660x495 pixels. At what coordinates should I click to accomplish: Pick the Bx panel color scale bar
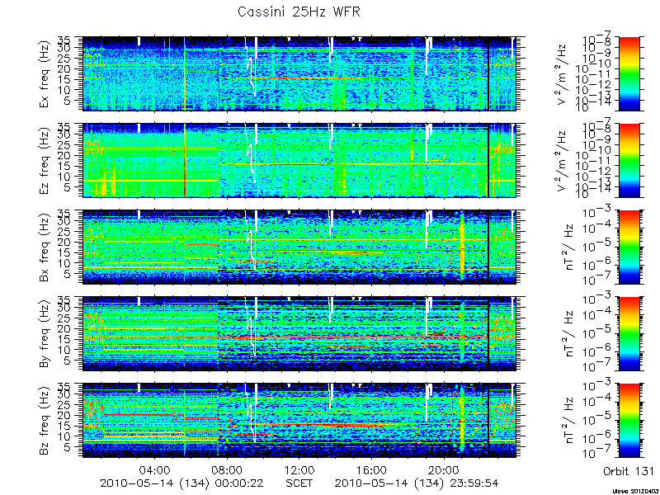click(x=629, y=247)
